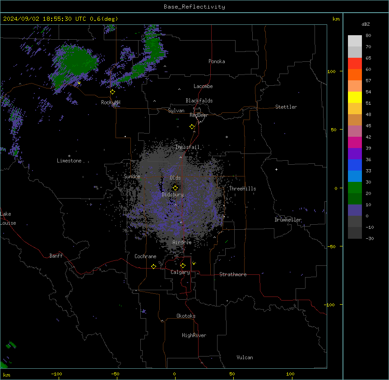Select the Olds city label
This screenshot has height=380, width=389.
[175, 178]
